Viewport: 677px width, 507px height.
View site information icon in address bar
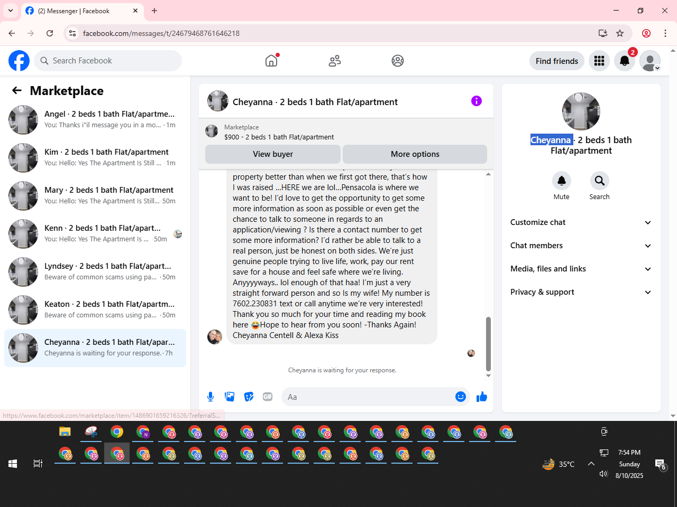click(x=72, y=33)
